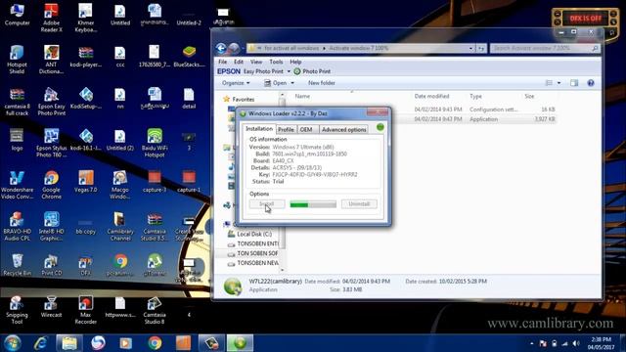Select Windows Loader Installation tab
Viewport: 626px width, 352px height.
point(259,129)
